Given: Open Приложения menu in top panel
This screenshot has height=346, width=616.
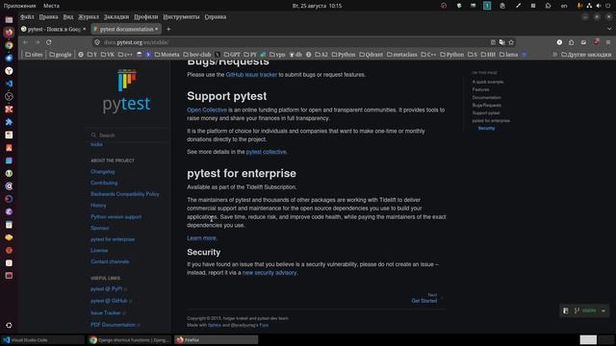Looking at the screenshot, I should click(19, 6).
